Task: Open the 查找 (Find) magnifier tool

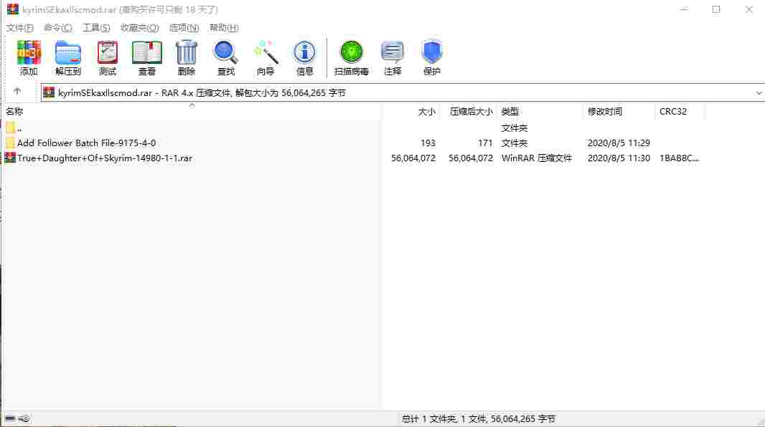Action: (226, 57)
